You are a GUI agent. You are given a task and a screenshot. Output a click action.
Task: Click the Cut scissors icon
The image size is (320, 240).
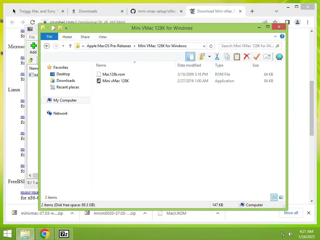coord(217,57)
